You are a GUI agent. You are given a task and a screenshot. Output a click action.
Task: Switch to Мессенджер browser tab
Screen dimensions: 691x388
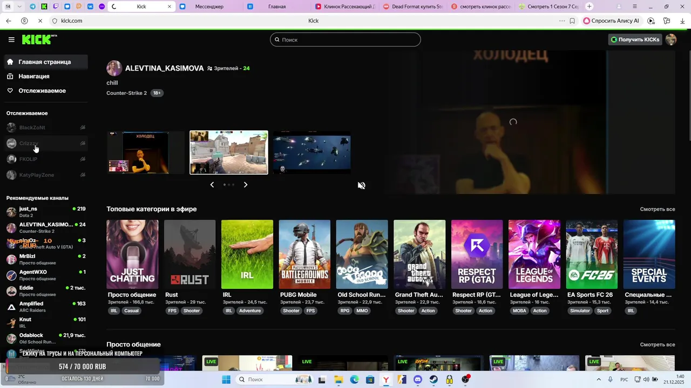[208, 6]
